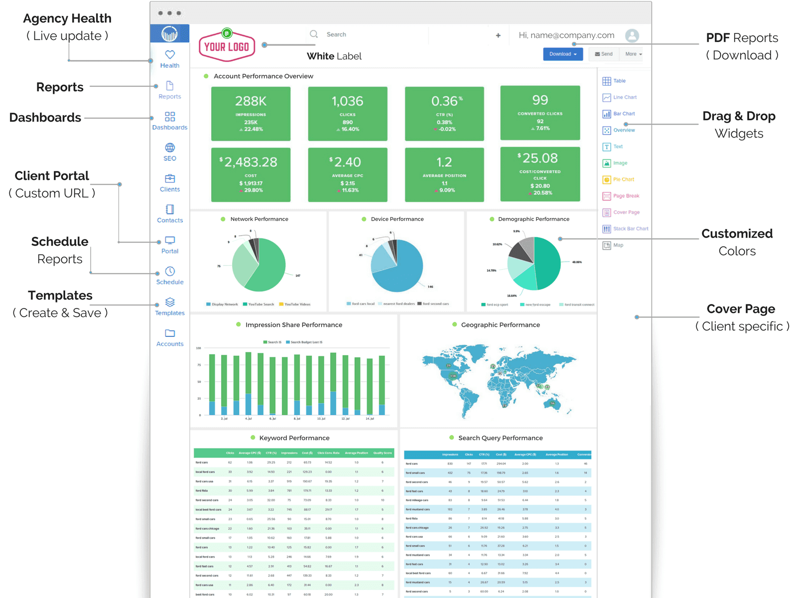Click the plus add button
Screen dimensions: 797x598
pos(498,35)
